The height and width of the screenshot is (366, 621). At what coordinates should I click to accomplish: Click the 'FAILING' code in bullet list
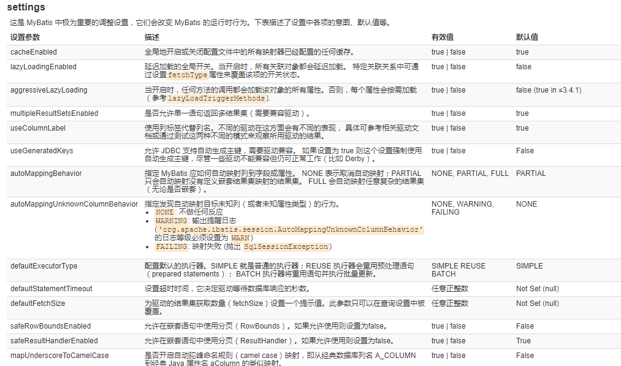(172, 247)
